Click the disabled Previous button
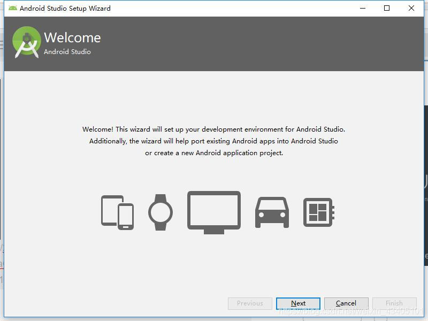Image resolution: width=428 pixels, height=321 pixels. point(250,303)
